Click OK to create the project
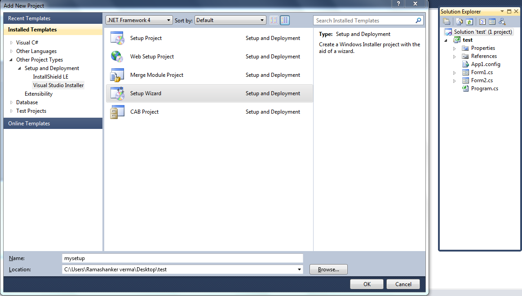This screenshot has height=296, width=522. click(366, 284)
